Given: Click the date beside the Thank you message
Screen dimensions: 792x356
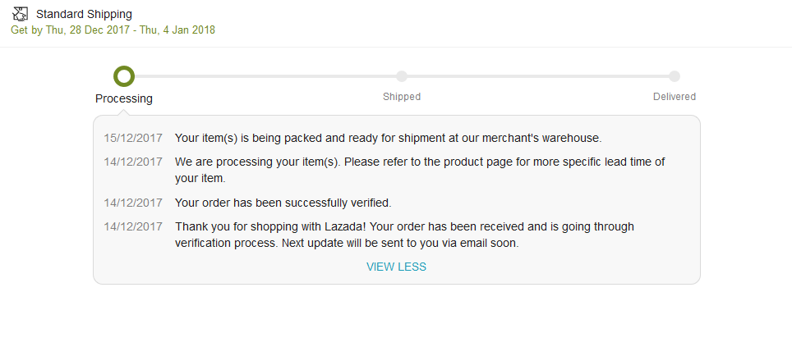Looking at the screenshot, I should tap(133, 226).
